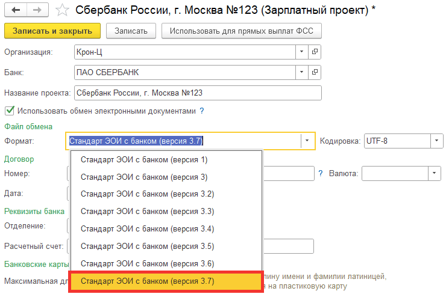The height and width of the screenshot is (297, 446).
Task: Click the forward navigation arrow
Action: click(x=36, y=10)
